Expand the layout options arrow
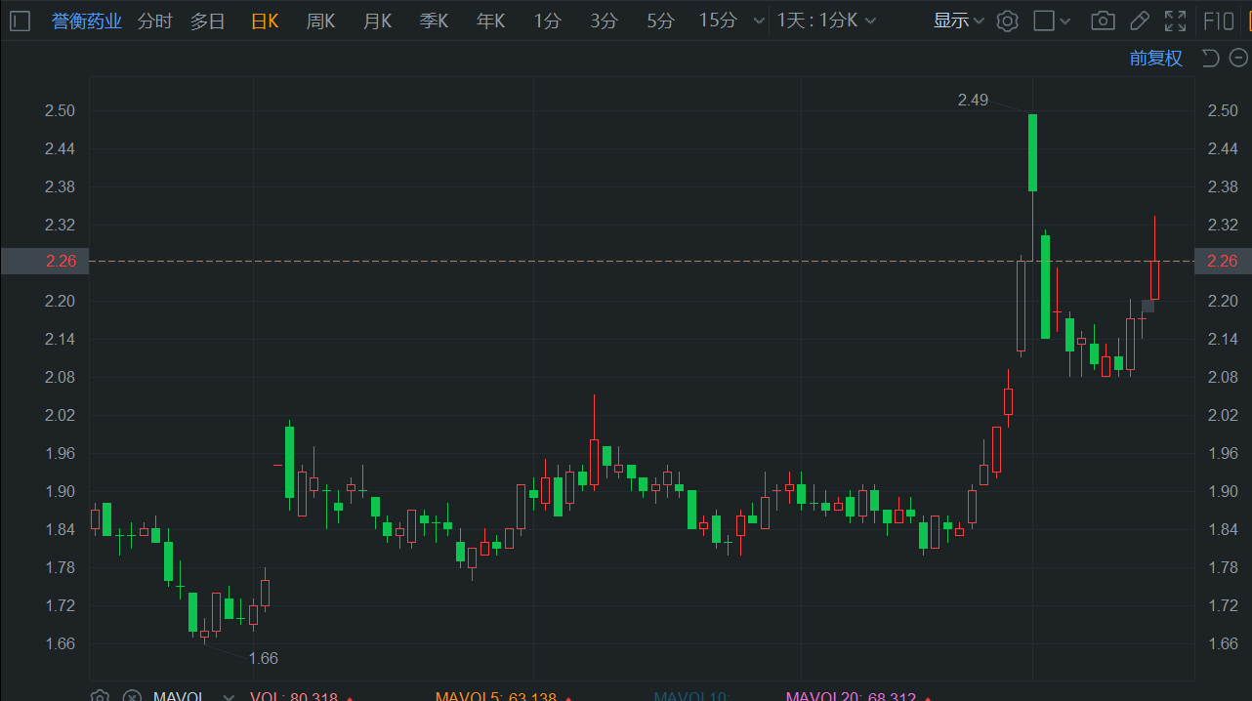Viewport: 1252px width, 701px height. pyautogui.click(x=1064, y=21)
